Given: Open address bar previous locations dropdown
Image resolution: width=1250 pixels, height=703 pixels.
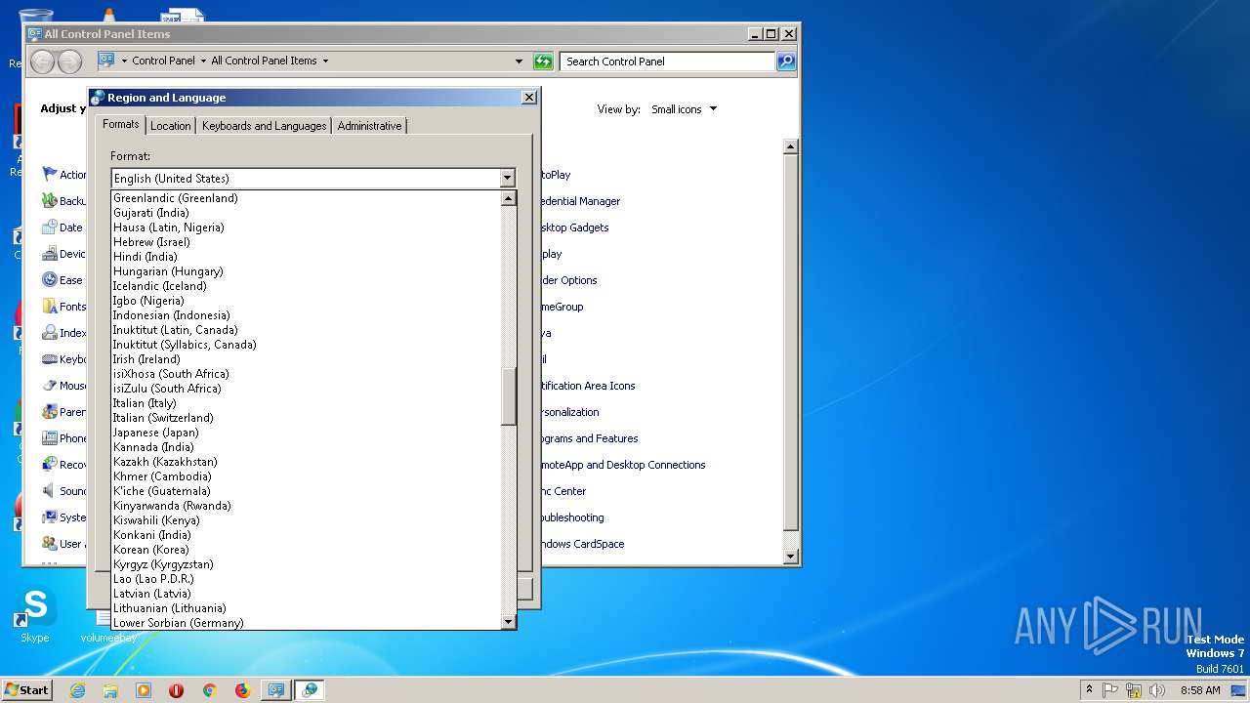Looking at the screenshot, I should pos(519,62).
